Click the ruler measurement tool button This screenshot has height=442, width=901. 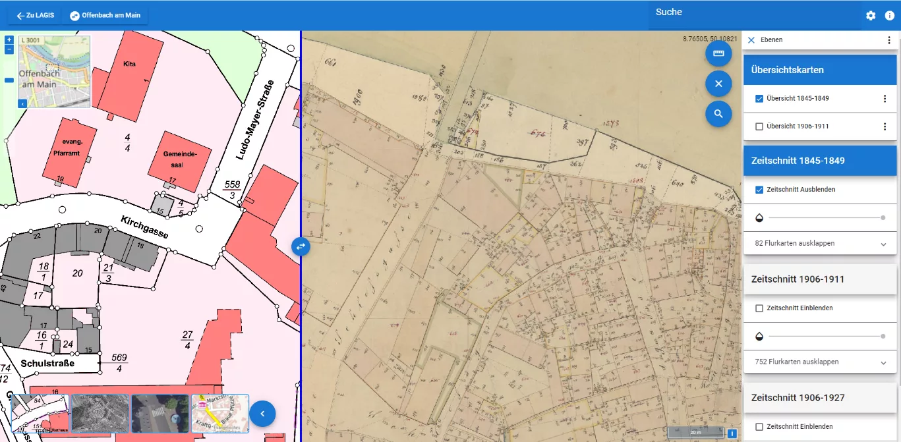(718, 53)
